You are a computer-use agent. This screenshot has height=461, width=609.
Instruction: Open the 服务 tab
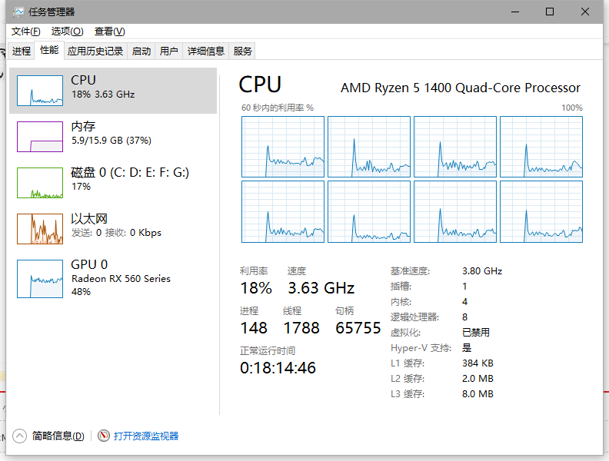243,51
